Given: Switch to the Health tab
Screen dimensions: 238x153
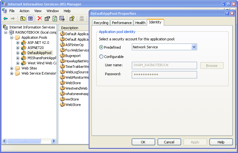Looking at the screenshot, I should coord(140,23).
